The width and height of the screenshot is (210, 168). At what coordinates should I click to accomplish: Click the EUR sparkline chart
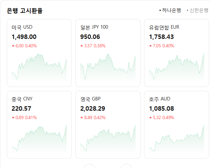(x=177, y=67)
